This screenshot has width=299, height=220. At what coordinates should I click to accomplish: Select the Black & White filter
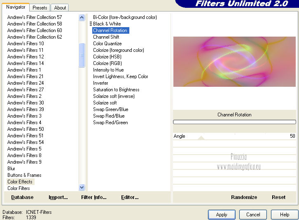[107, 24]
